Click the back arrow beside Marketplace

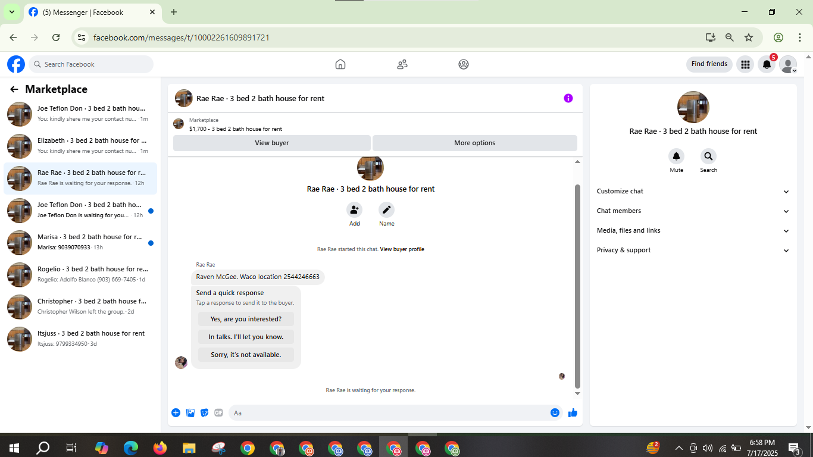click(14, 89)
